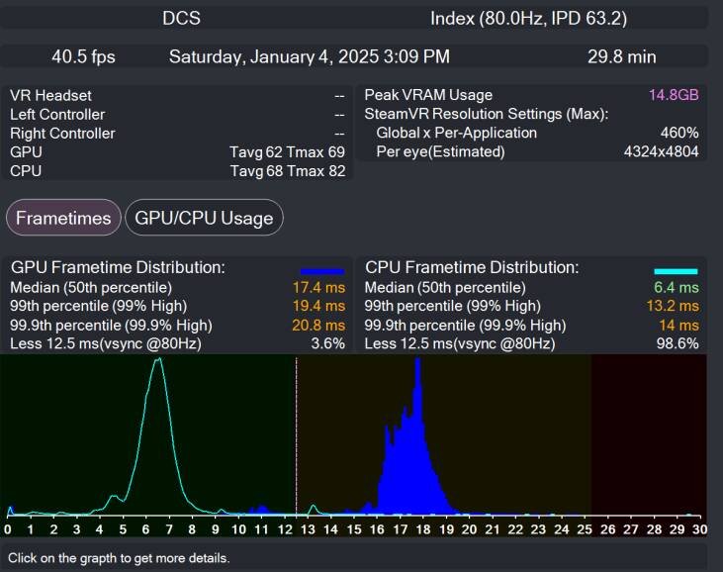Click the Index headset info header
The width and height of the screenshot is (723, 572).
[x=528, y=19]
